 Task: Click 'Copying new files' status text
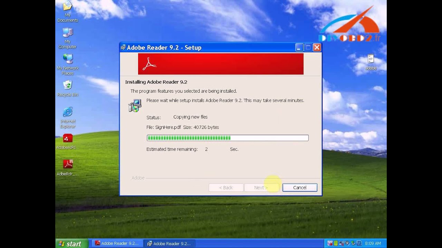pos(190,117)
